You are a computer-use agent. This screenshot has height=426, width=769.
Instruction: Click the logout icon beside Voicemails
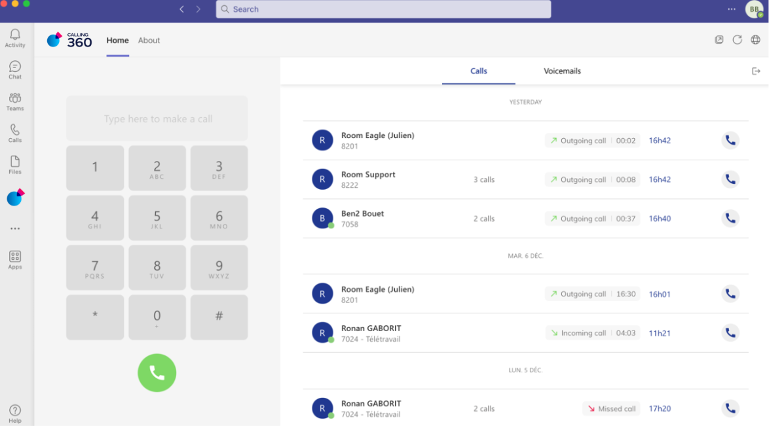(756, 71)
